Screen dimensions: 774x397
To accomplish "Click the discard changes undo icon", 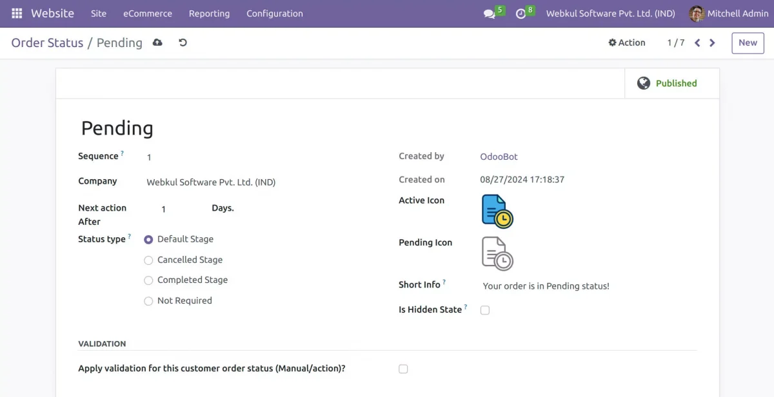I will (183, 43).
